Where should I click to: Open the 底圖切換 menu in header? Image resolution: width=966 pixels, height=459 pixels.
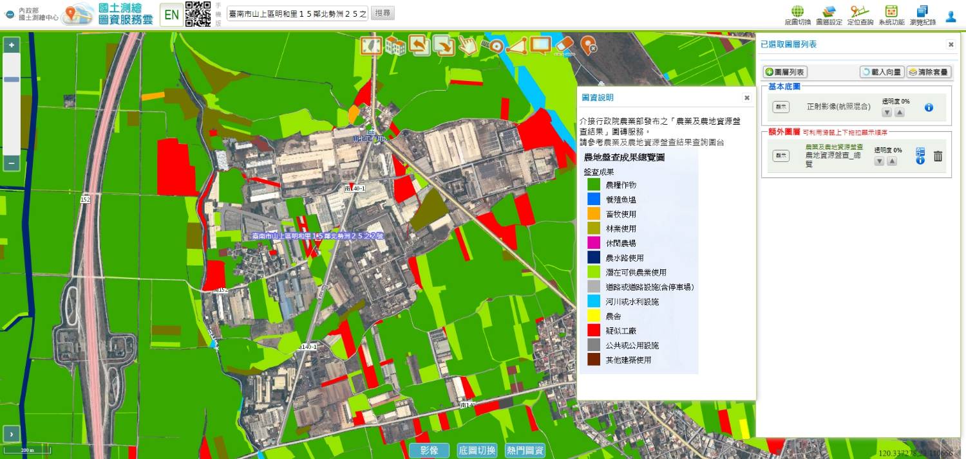pos(798,15)
